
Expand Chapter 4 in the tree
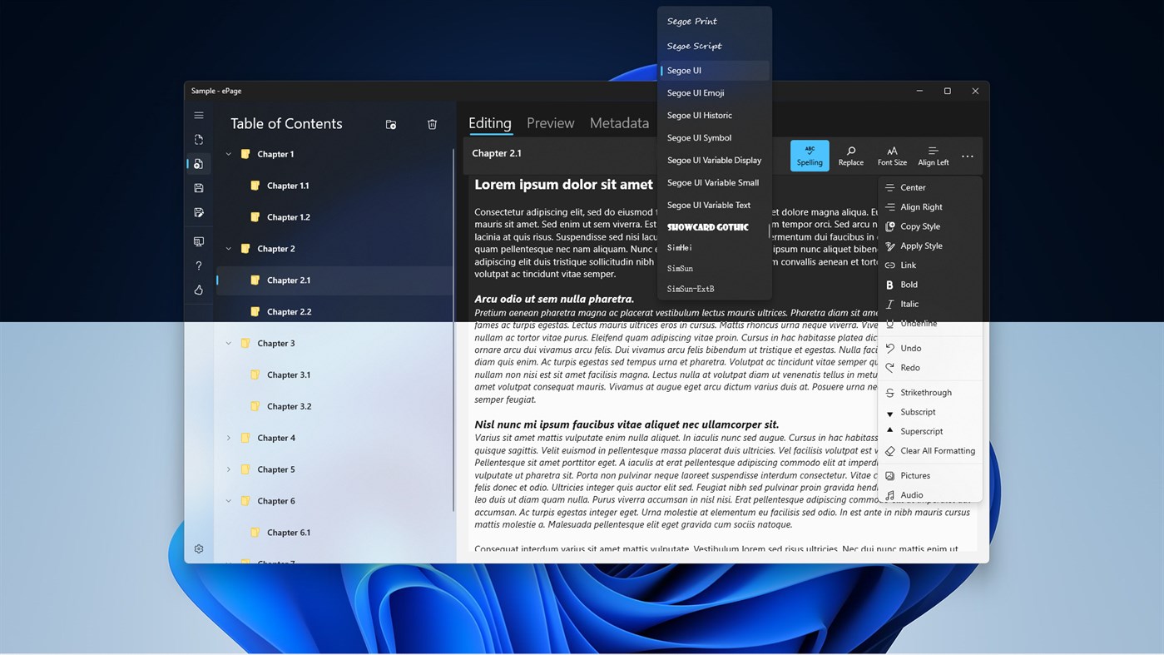[228, 437]
